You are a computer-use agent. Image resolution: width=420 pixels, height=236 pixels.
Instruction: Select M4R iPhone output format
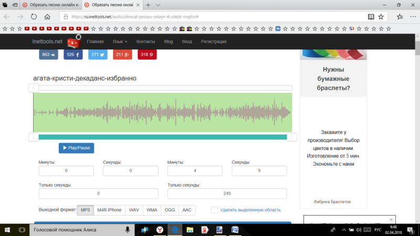pos(109,210)
